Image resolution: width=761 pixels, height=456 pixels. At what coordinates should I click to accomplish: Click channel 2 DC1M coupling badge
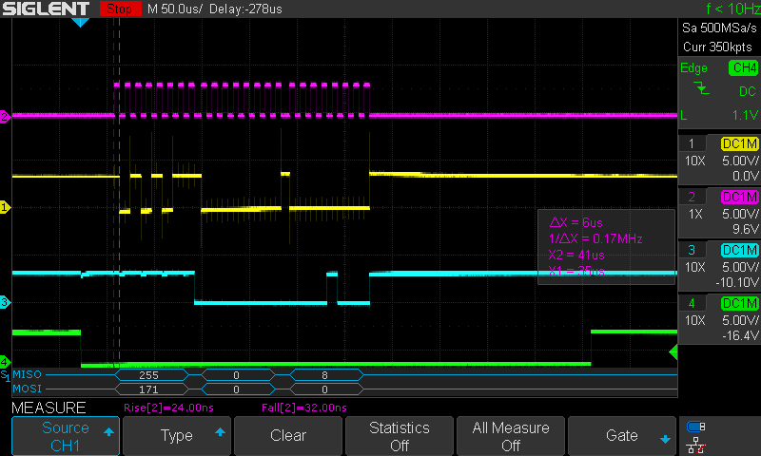(x=739, y=197)
